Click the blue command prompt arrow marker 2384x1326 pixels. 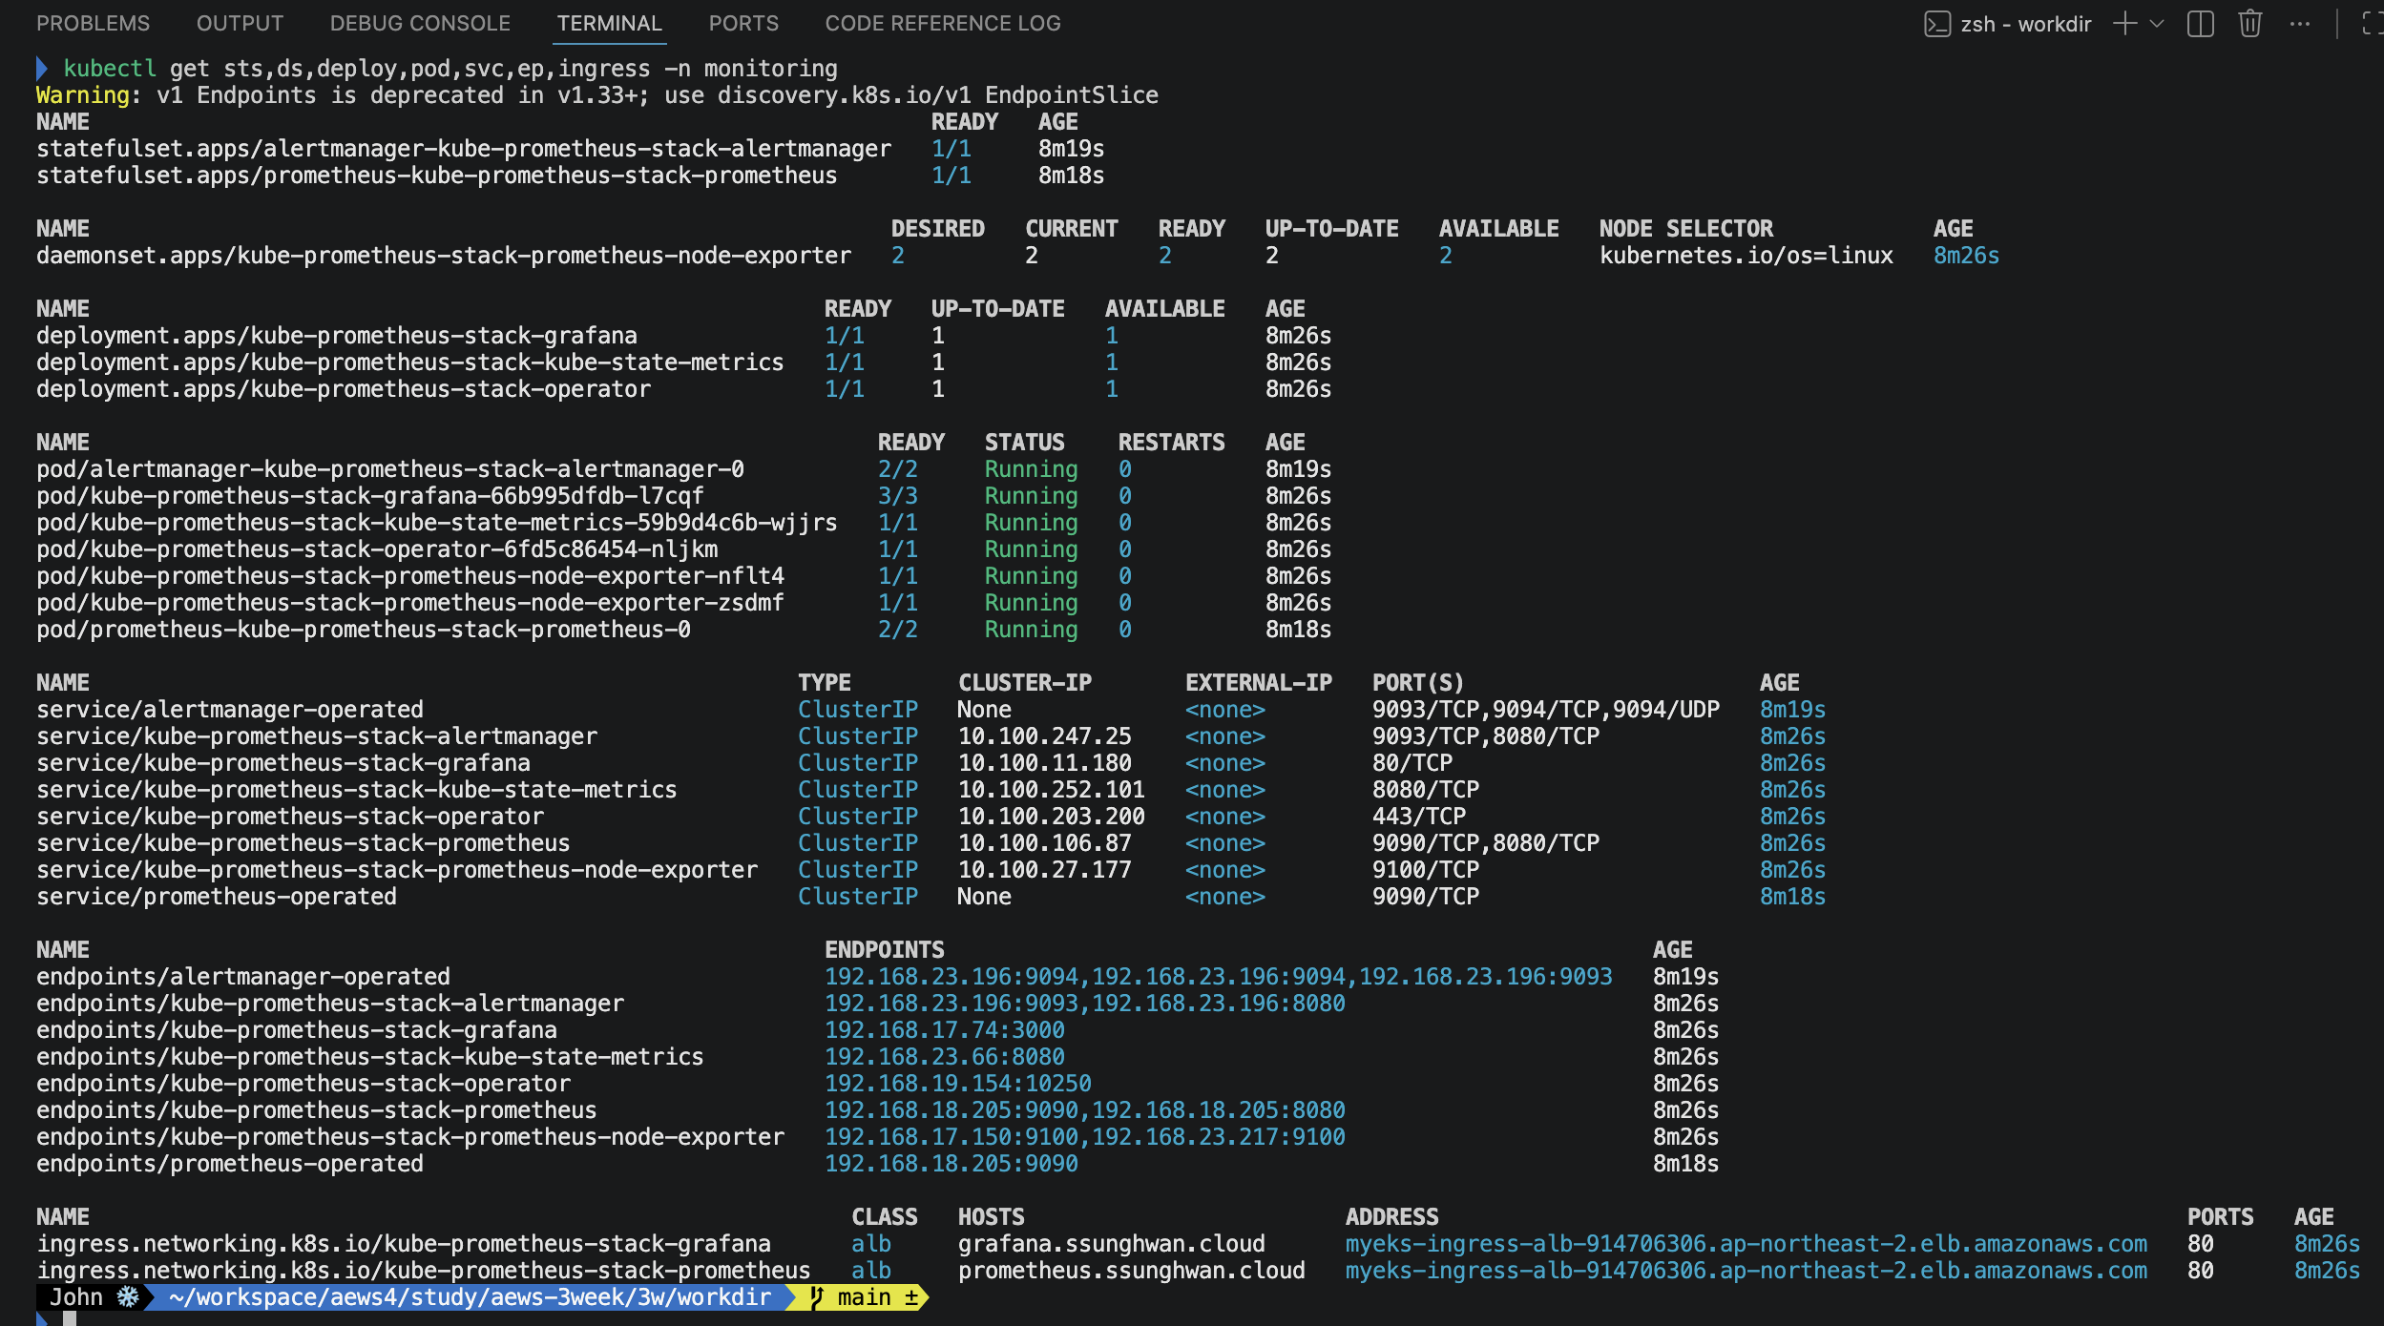[x=42, y=69]
